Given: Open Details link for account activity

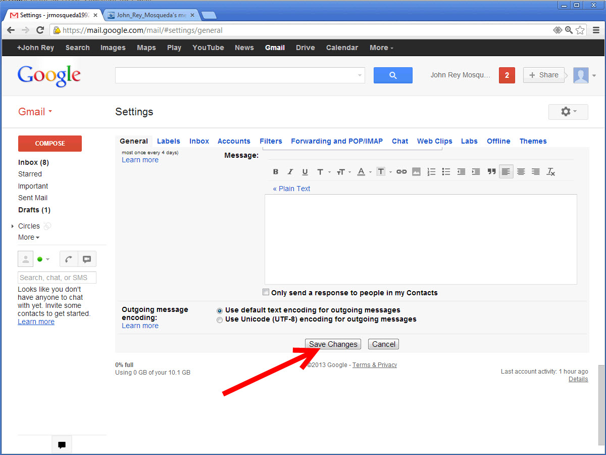Looking at the screenshot, I should click(578, 379).
